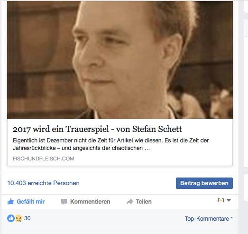Click the blue like reaction badge
Screen dimensions: 248x234
[x=11, y=218]
